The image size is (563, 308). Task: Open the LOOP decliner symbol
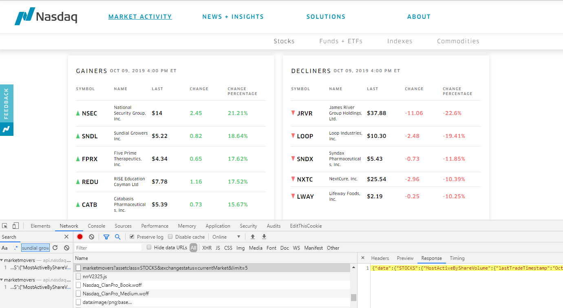(x=305, y=136)
